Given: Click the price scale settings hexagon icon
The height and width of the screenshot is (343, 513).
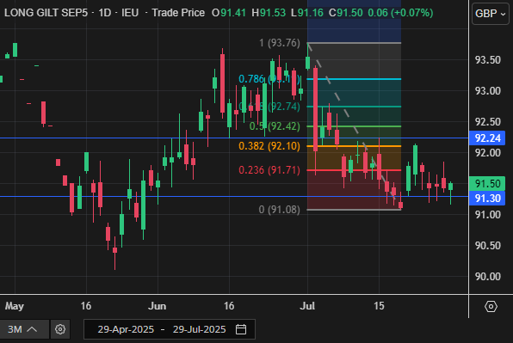Looking at the screenshot, I should 491,306.
